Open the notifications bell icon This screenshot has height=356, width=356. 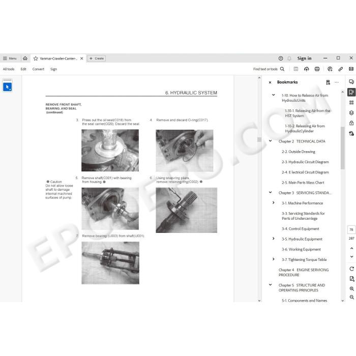(289, 58)
